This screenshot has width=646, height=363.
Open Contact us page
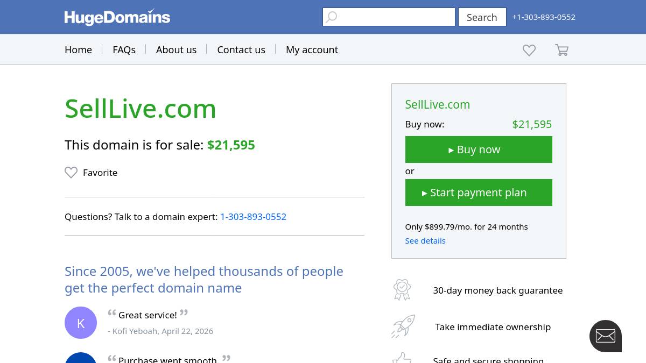tap(241, 49)
